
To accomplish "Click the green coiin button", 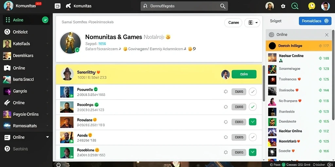I will [x=244, y=74].
